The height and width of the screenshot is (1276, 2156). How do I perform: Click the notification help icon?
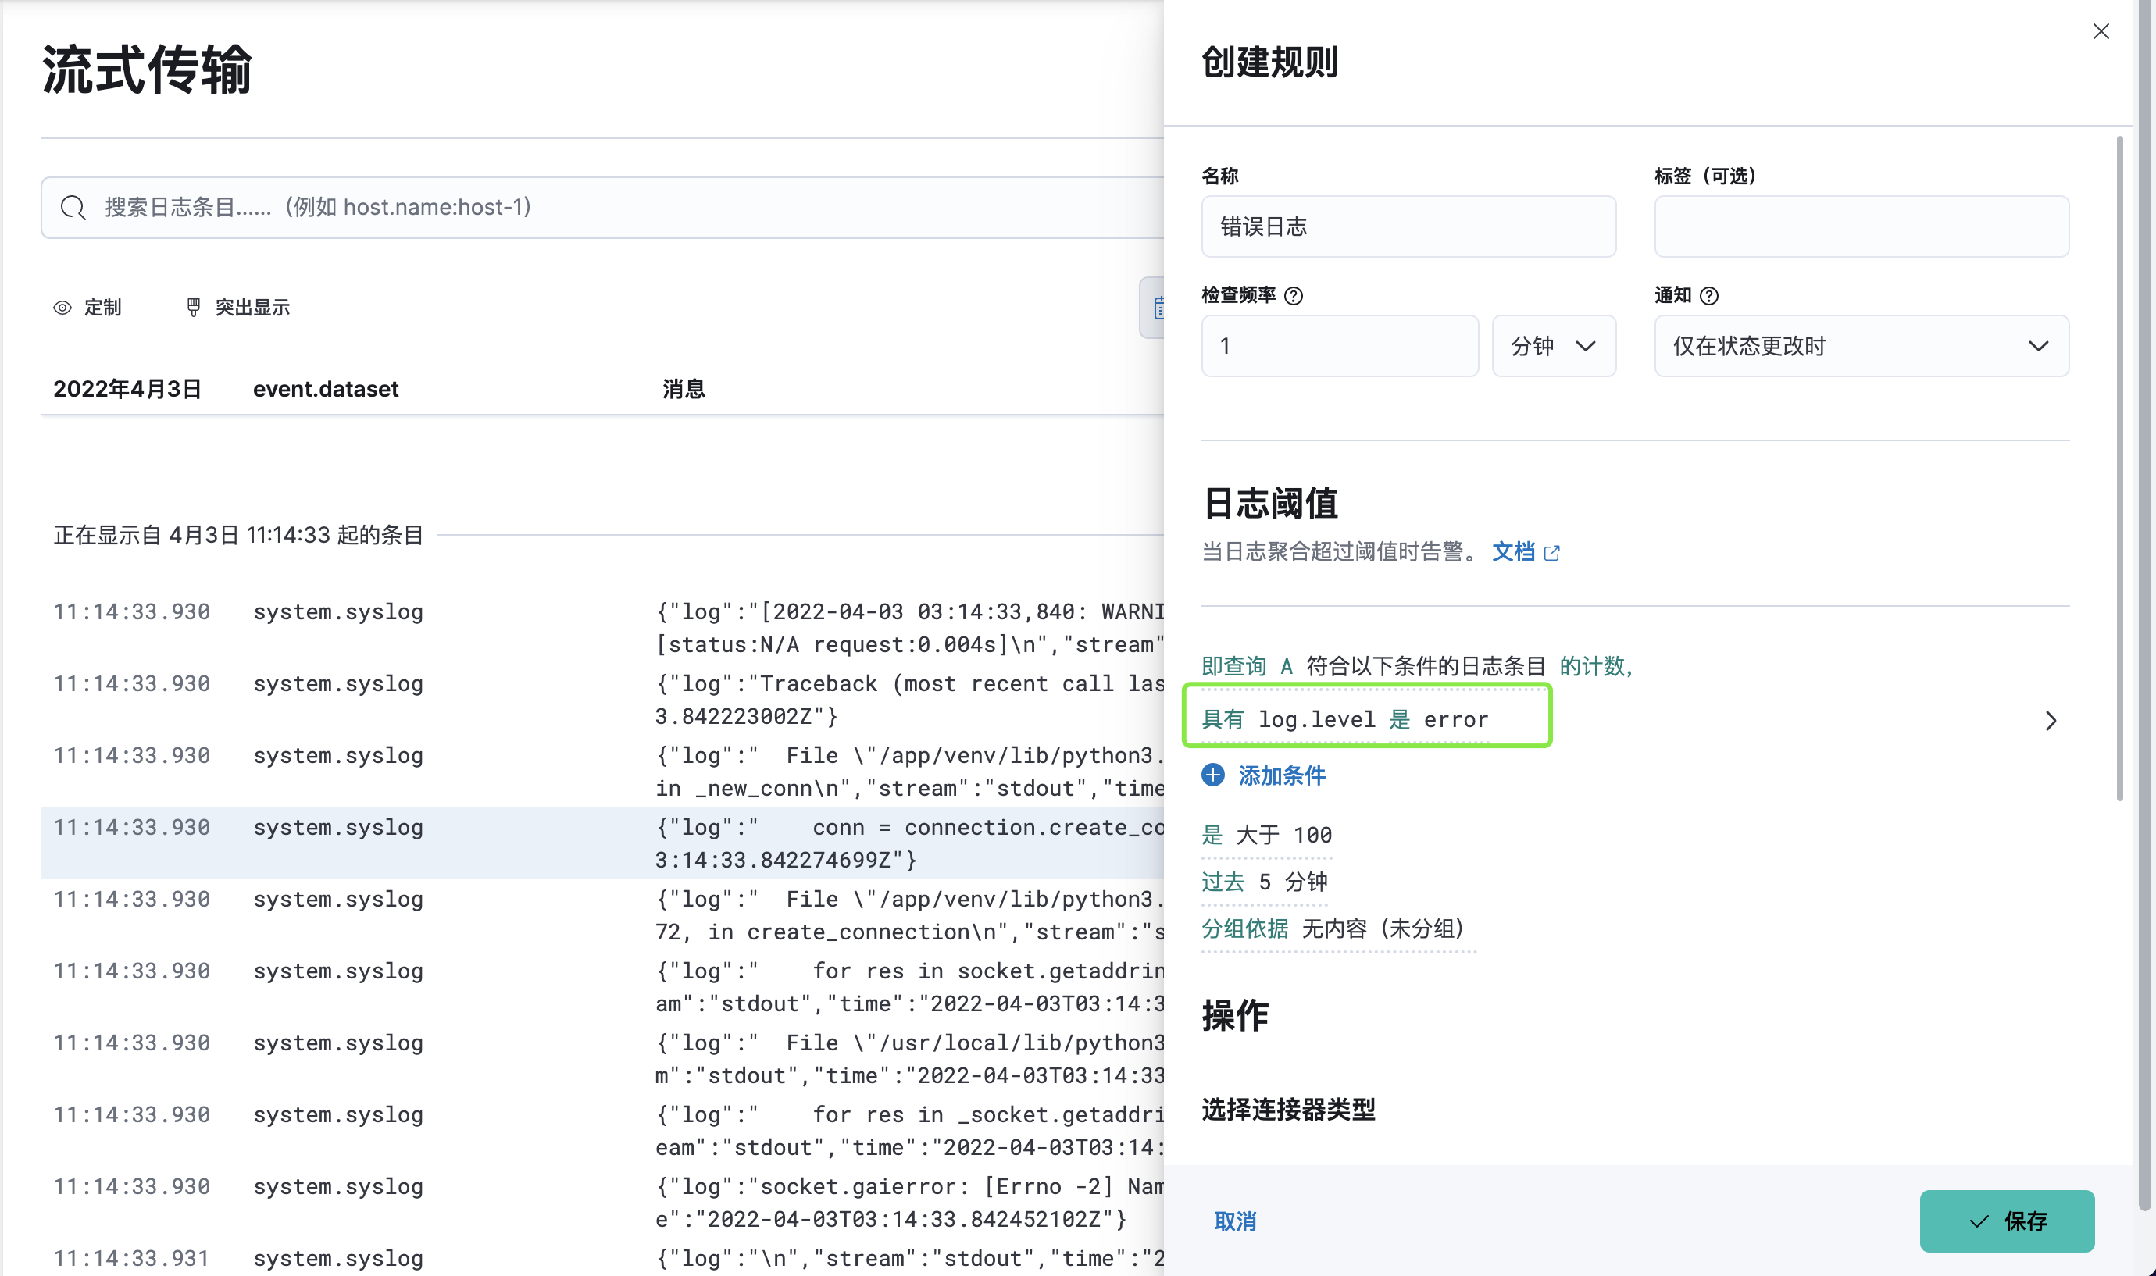[1710, 296]
